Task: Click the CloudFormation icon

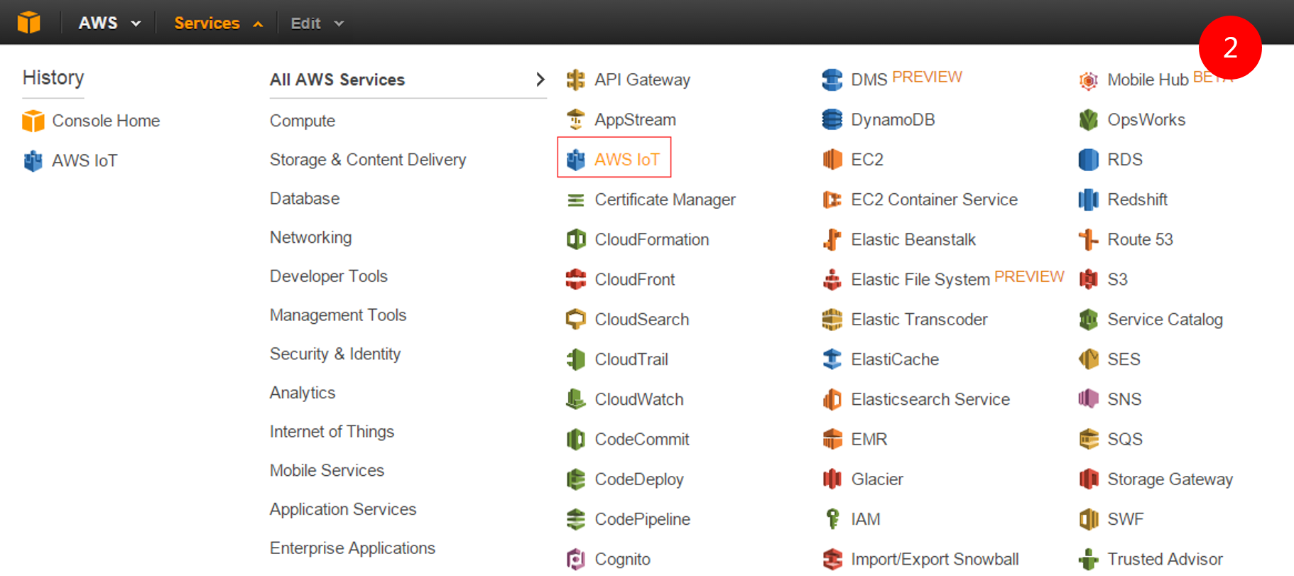Action: 576,239
